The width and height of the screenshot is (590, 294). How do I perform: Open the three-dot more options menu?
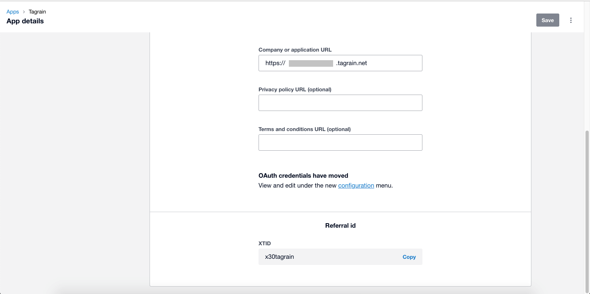click(x=571, y=20)
